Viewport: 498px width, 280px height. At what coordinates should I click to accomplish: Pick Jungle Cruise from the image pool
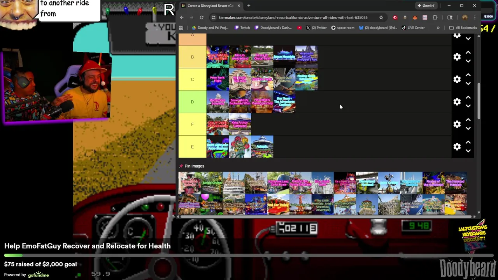point(212,183)
